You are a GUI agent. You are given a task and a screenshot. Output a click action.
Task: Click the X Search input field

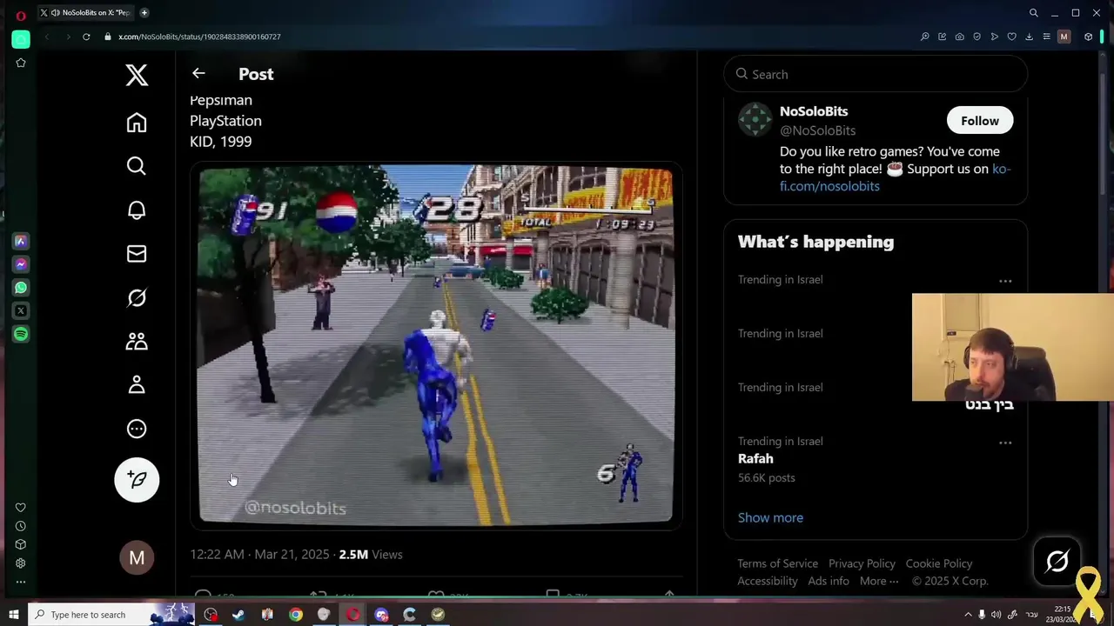click(876, 74)
